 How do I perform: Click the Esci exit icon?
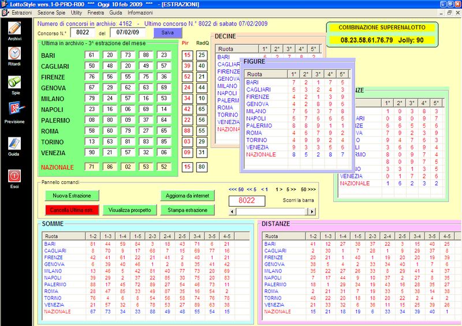14,176
